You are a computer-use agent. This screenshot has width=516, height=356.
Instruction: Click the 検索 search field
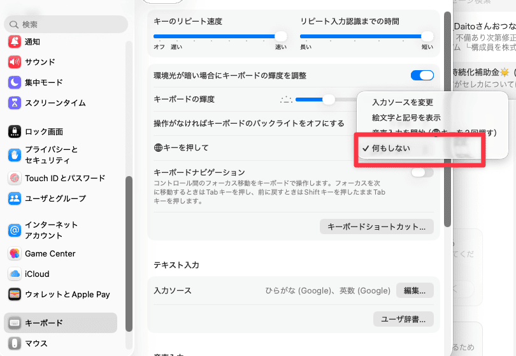(66, 24)
